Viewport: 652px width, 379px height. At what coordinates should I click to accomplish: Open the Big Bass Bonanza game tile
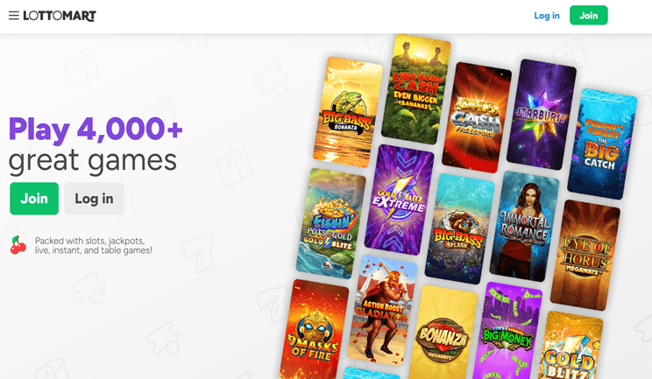tap(348, 112)
